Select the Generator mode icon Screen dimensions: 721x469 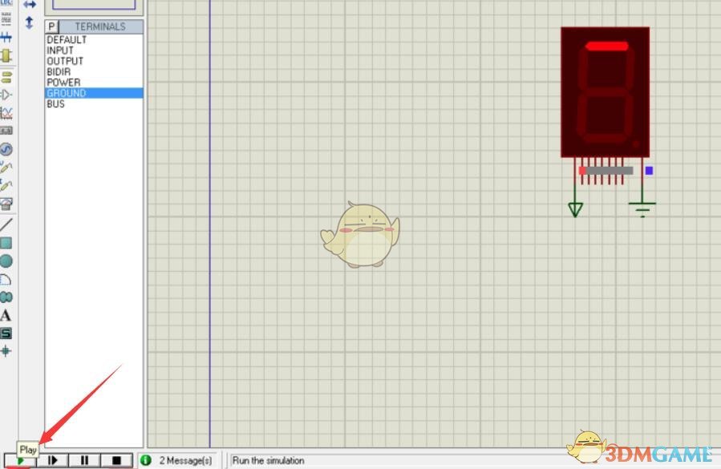(6, 149)
